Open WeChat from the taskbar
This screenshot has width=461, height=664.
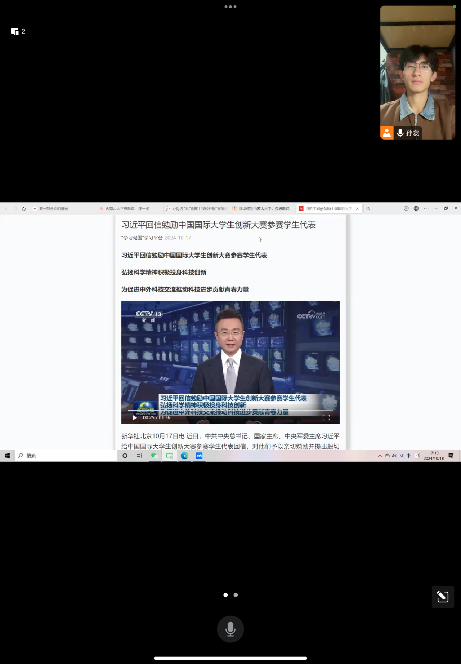click(x=155, y=456)
